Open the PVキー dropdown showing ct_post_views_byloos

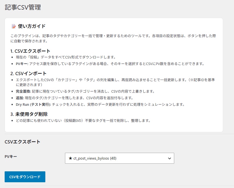(x=120, y=158)
